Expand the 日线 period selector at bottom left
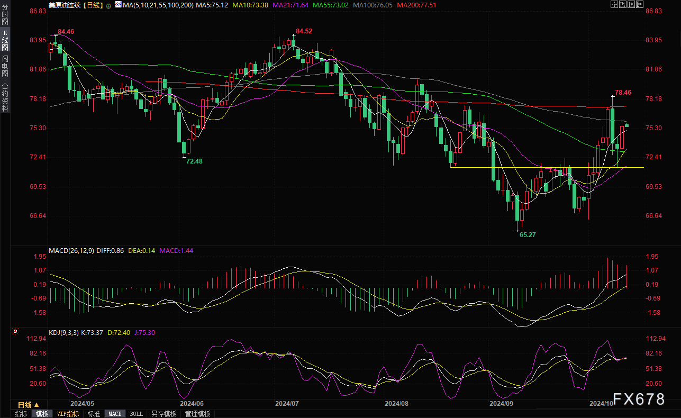 coord(29,405)
